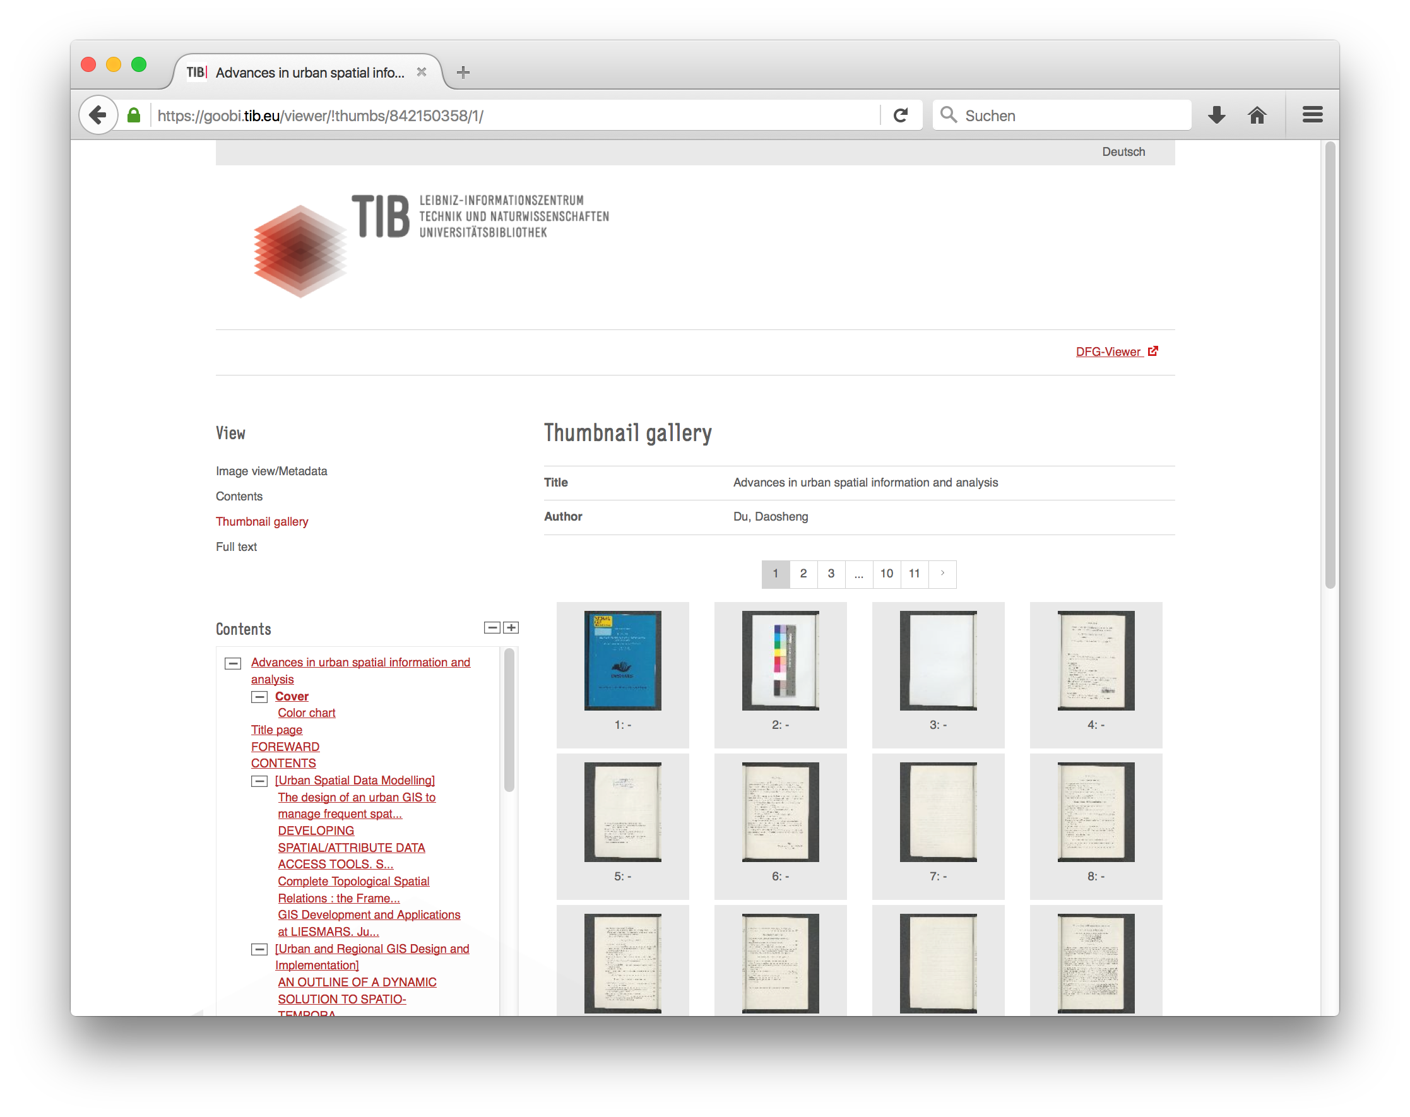
Task: Open thumbnail 6 page
Action: 780,812
